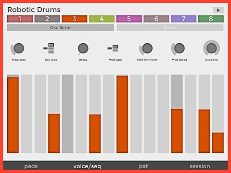Toggle sequencer step 1 bar
The height and width of the screenshot is (173, 231).
pyautogui.click(x=13, y=113)
